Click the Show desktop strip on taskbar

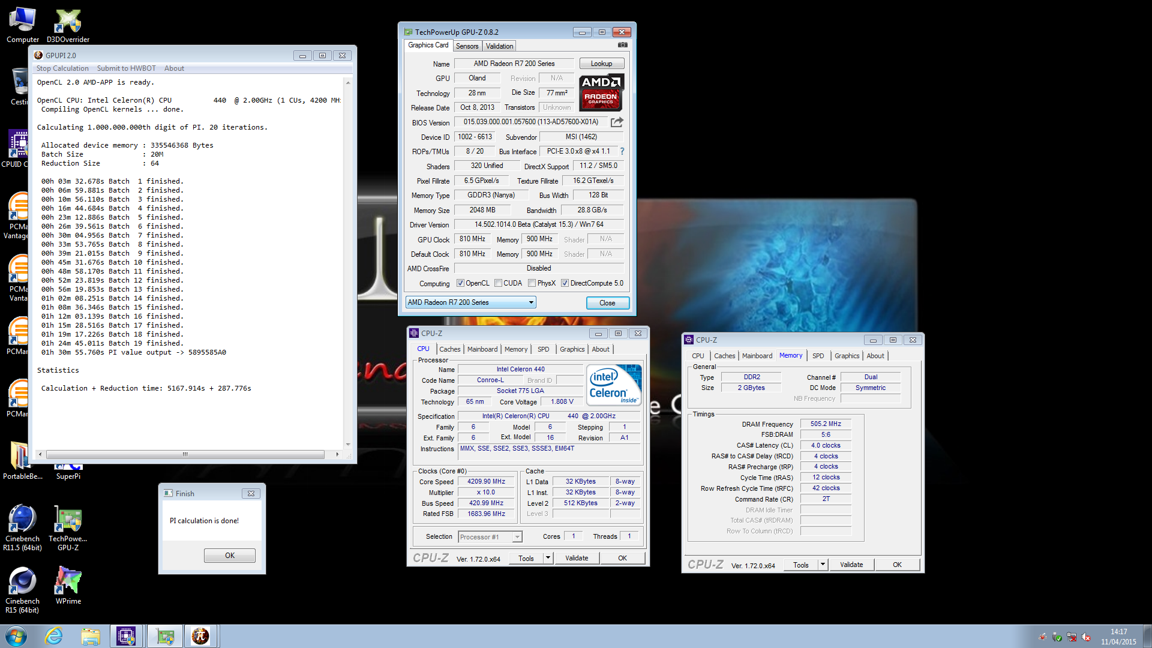pyautogui.click(x=1147, y=636)
